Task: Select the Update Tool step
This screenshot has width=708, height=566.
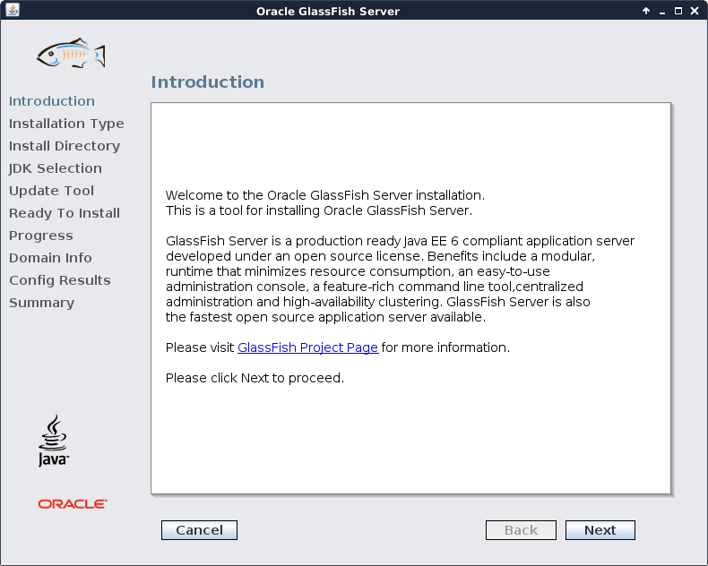Action: 51,191
